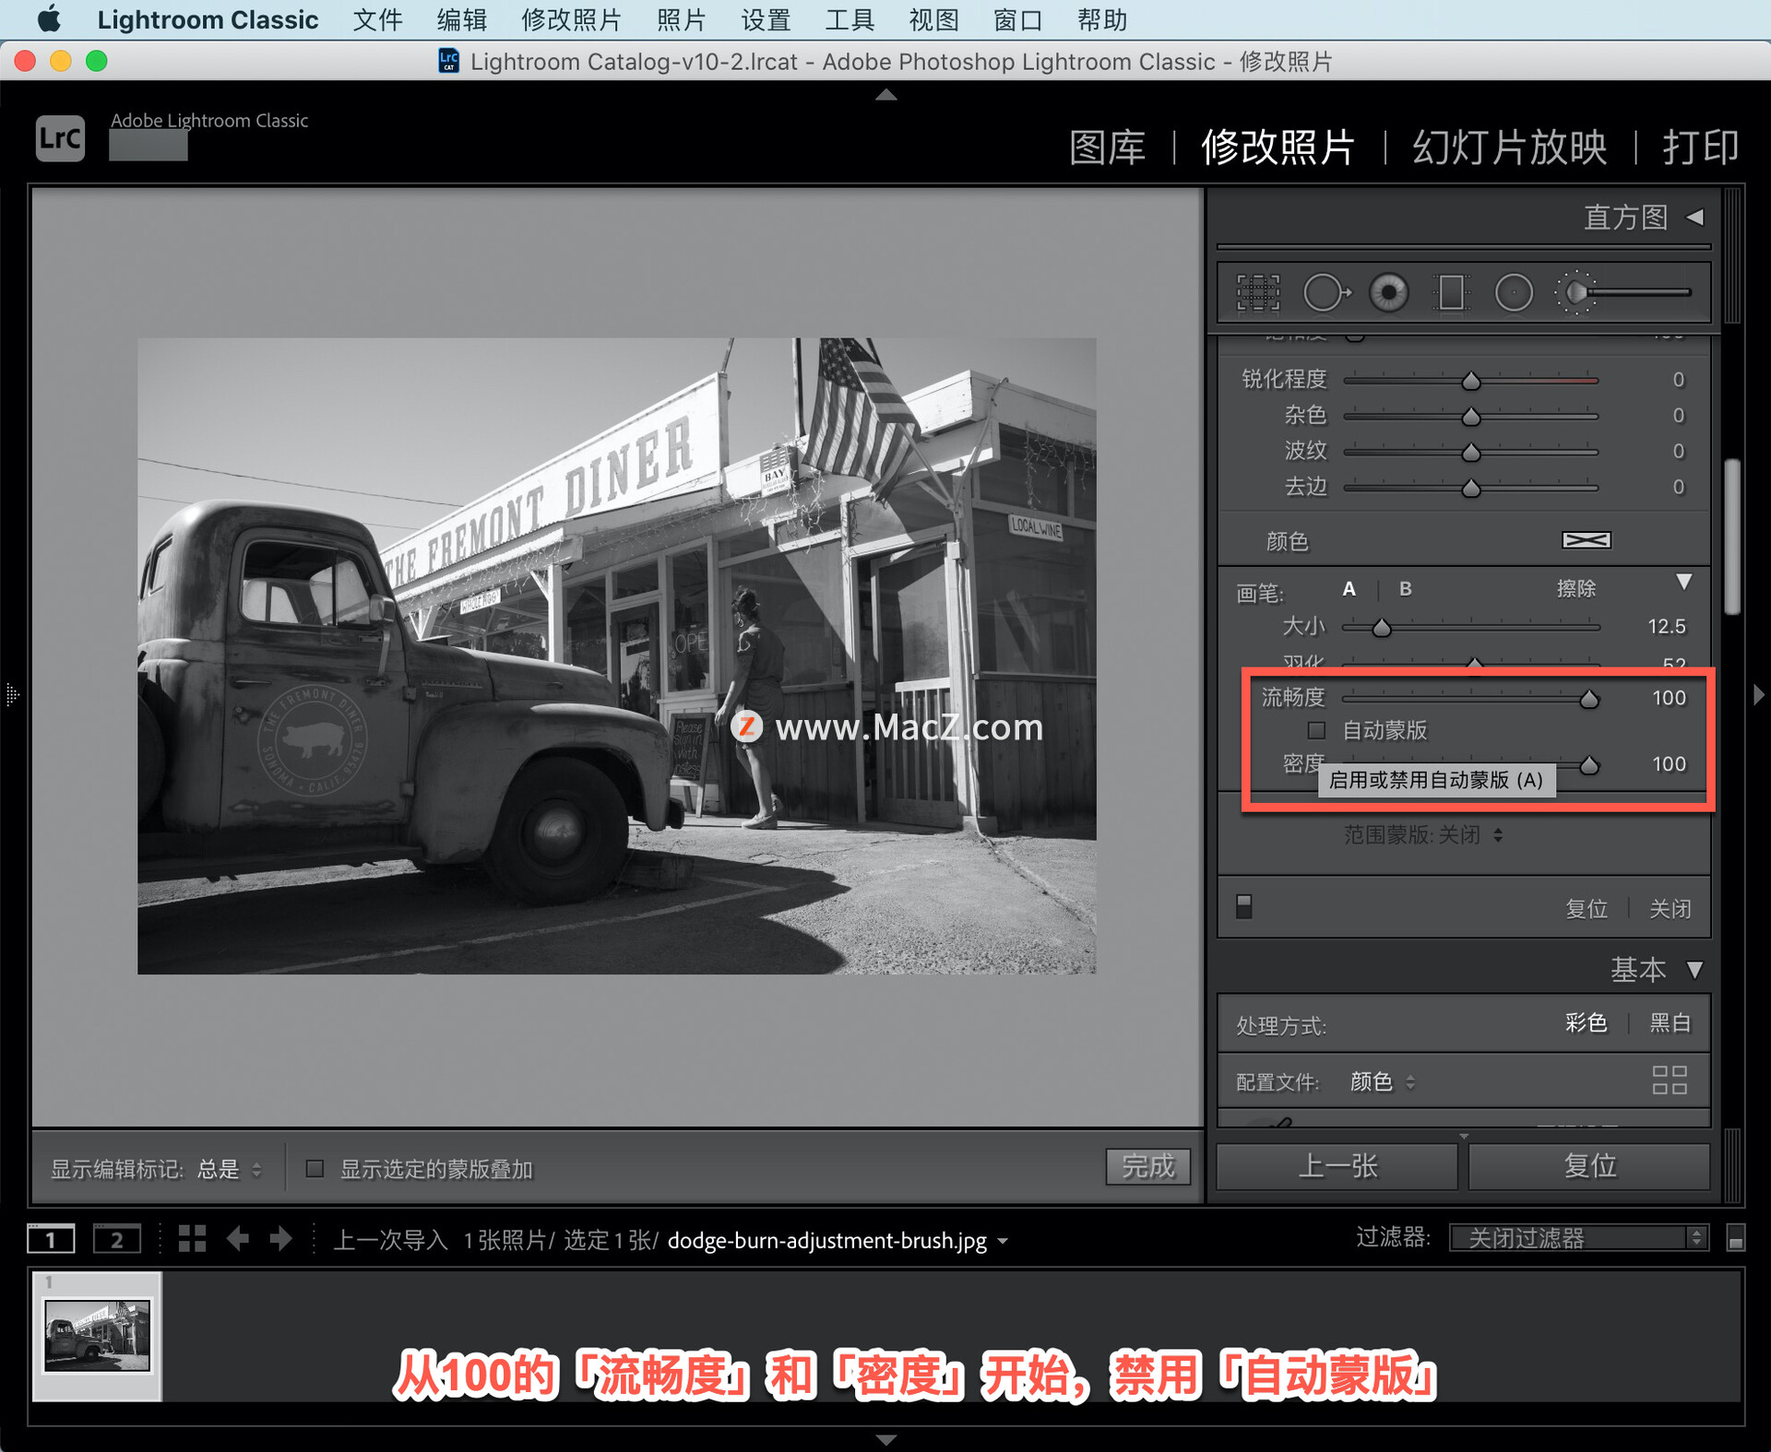Viewport: 1771px width, 1452px height.
Task: Open secondary window display 2
Action: pos(116,1239)
